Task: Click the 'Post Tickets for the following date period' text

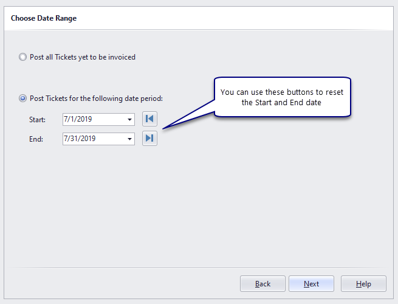Action: click(x=96, y=98)
